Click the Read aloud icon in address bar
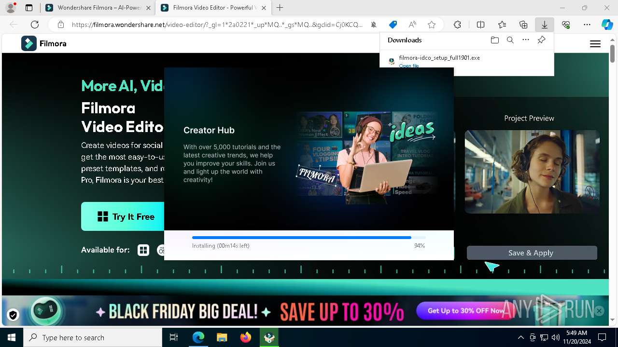This screenshot has height=347, width=618. point(412,25)
